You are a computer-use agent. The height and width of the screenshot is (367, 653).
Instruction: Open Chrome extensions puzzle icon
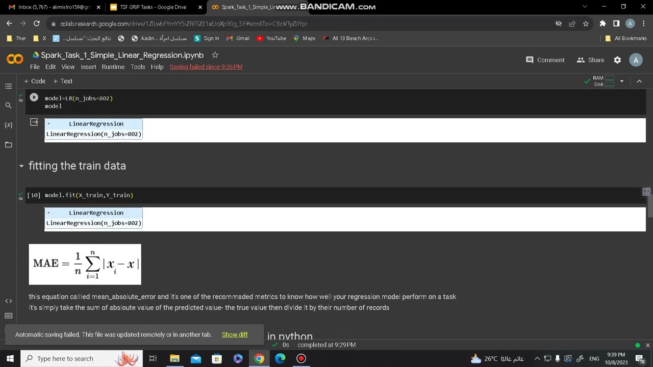602,23
